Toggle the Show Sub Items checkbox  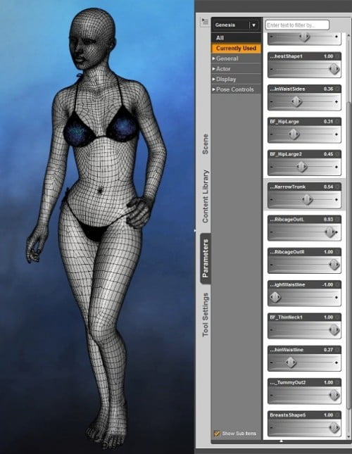(217, 433)
